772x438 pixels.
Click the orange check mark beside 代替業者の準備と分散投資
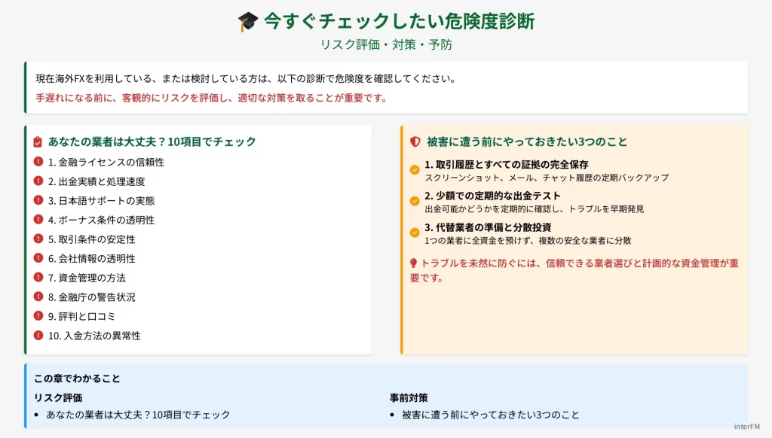[x=415, y=233]
